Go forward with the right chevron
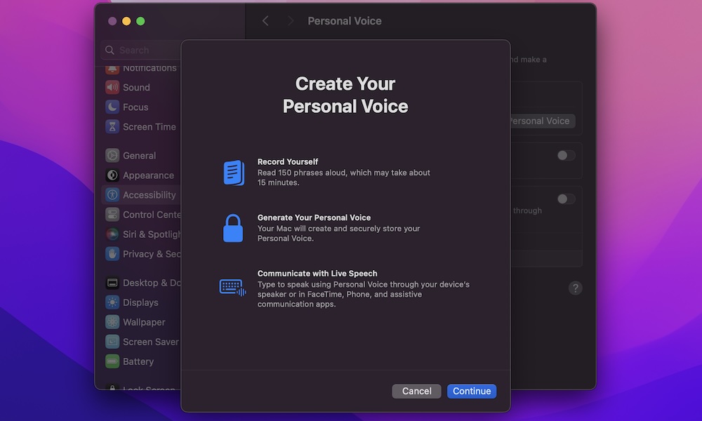This screenshot has height=421, width=702. [291, 21]
